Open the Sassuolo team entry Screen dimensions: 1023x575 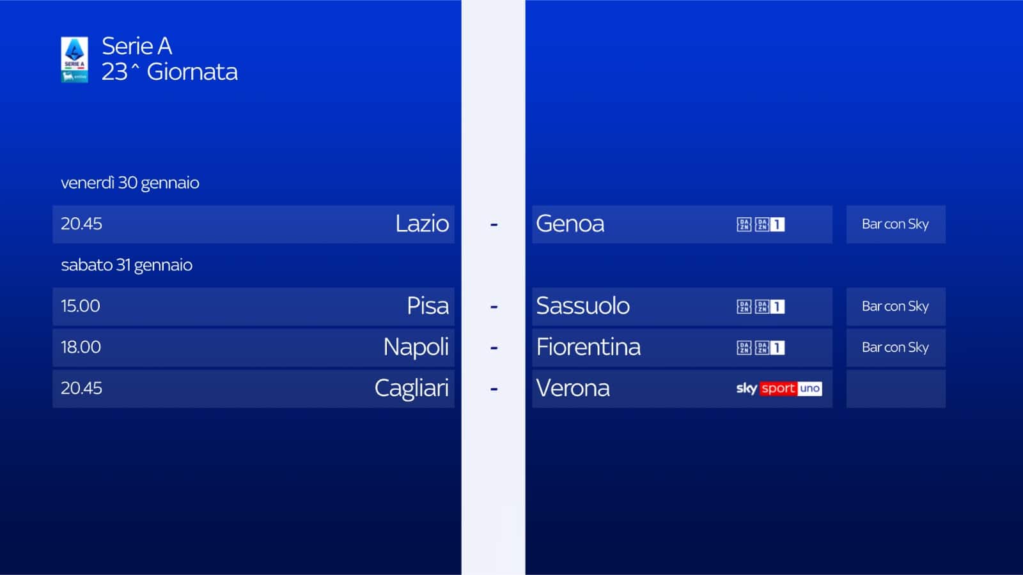pos(582,306)
